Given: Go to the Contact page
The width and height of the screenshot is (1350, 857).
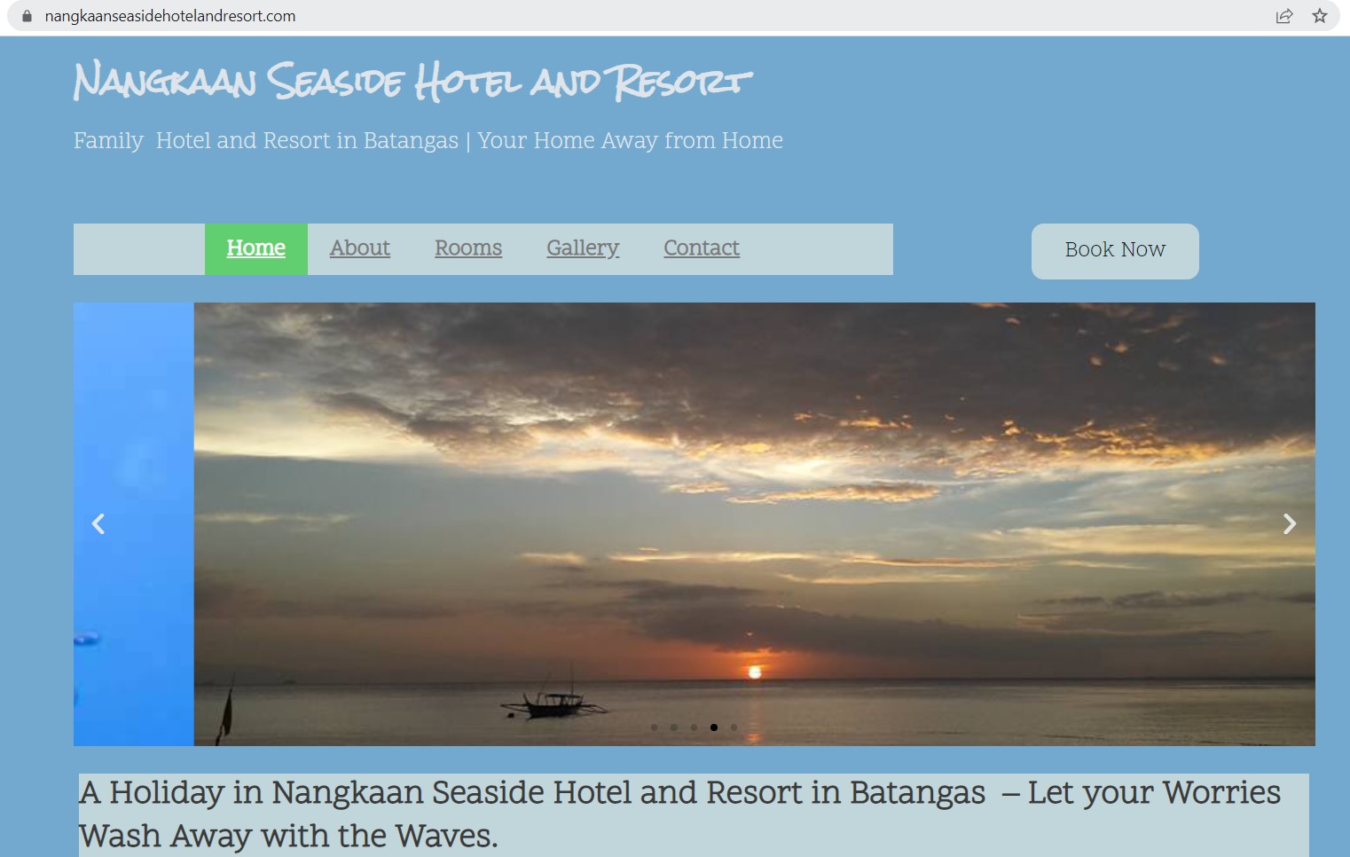Looking at the screenshot, I should 702,248.
